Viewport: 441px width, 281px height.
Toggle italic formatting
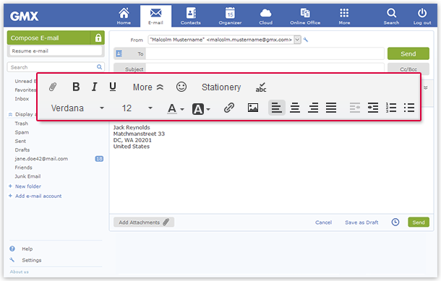click(94, 87)
